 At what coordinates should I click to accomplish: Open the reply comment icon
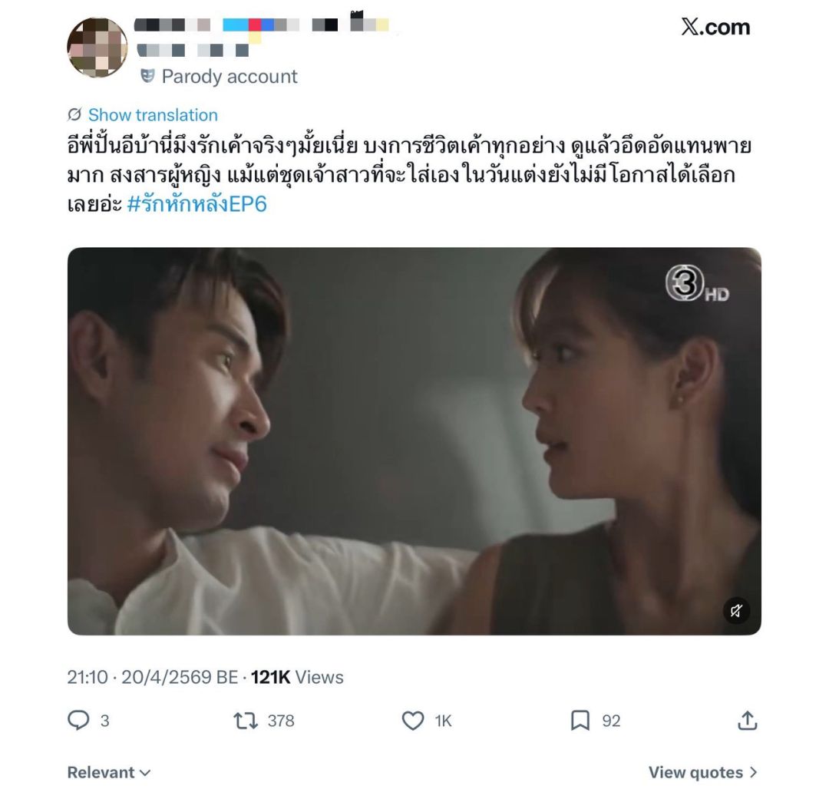tap(78, 720)
